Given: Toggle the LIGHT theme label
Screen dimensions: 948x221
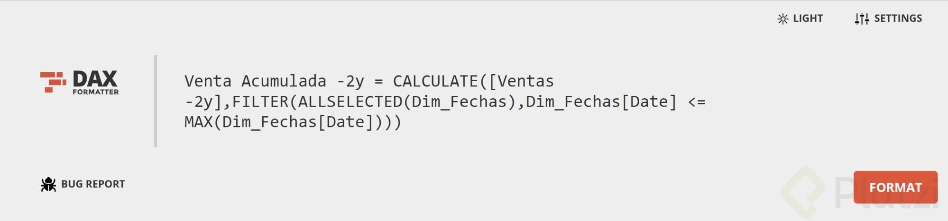Looking at the screenshot, I should coord(808,18).
